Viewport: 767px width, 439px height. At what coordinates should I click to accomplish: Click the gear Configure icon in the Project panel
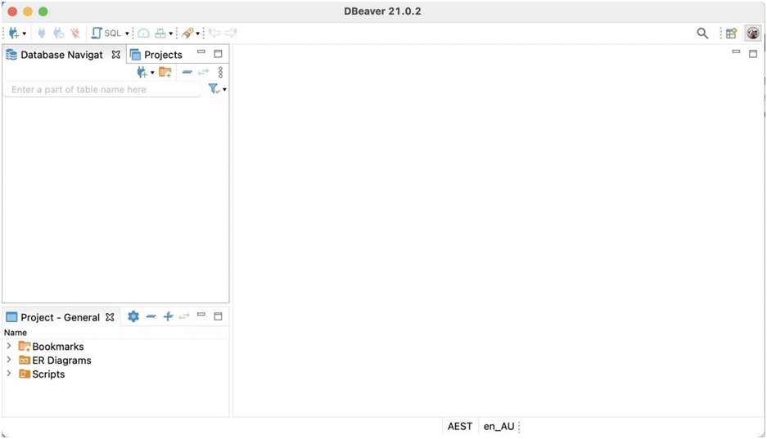133,316
